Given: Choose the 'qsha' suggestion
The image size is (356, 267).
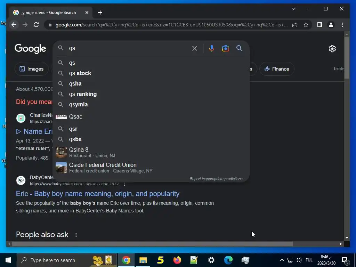Looking at the screenshot, I should tap(151, 83).
